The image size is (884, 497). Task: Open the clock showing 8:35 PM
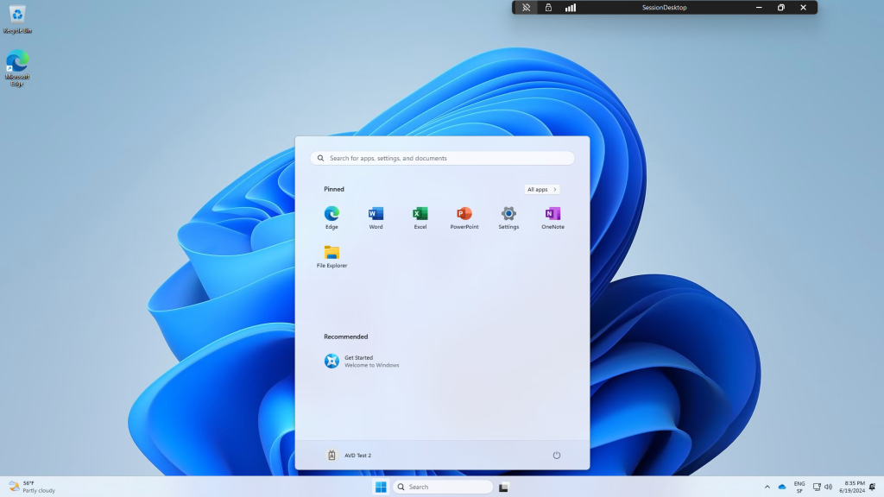pyautogui.click(x=851, y=487)
